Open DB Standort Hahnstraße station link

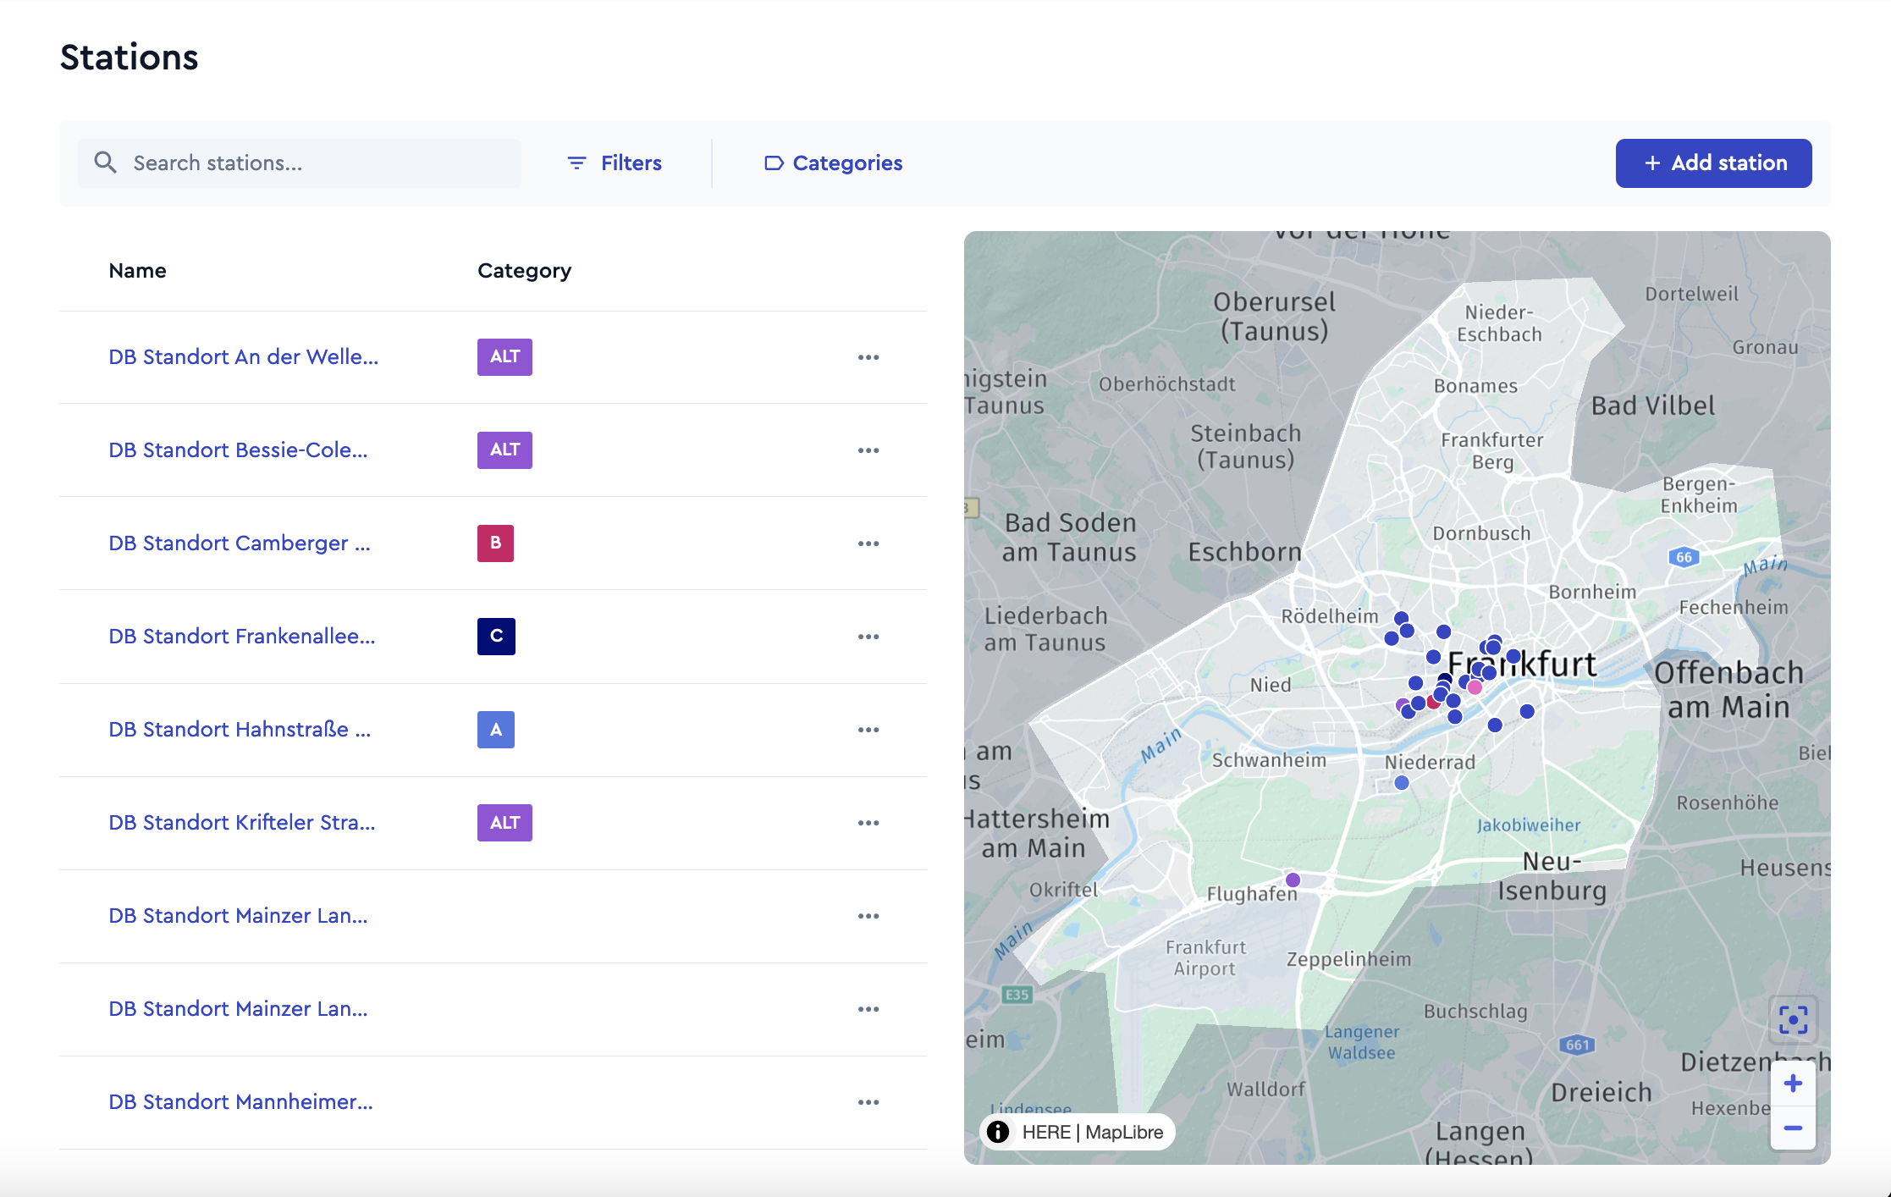click(240, 730)
